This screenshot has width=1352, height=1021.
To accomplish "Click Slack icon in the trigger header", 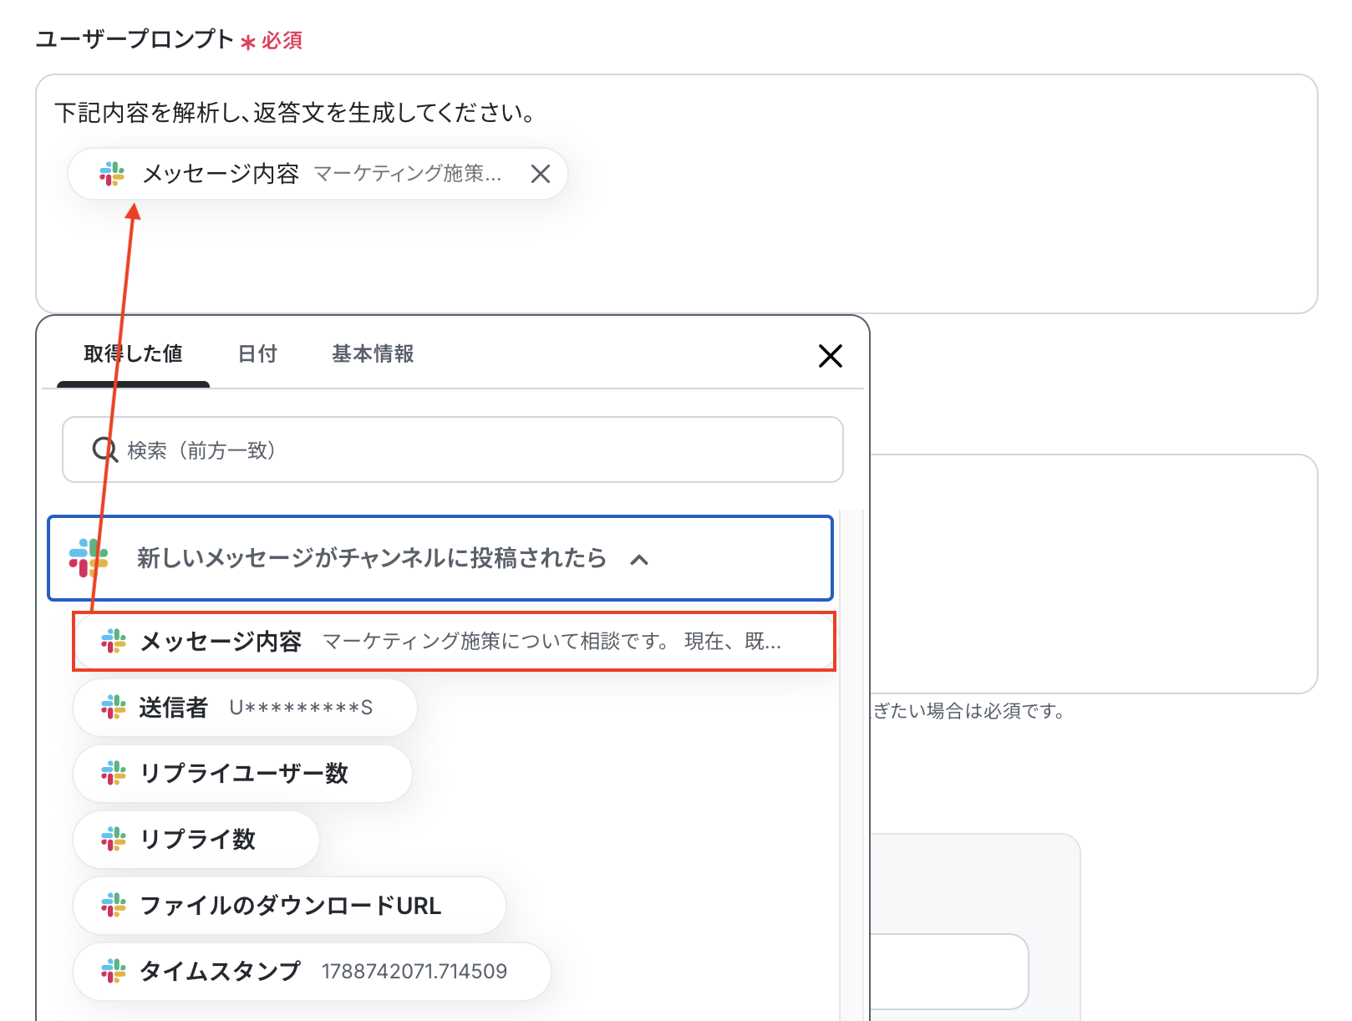I will pyautogui.click(x=89, y=557).
